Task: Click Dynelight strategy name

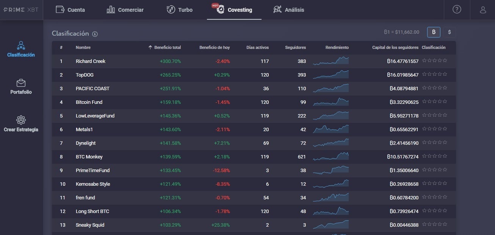Action: (x=86, y=143)
